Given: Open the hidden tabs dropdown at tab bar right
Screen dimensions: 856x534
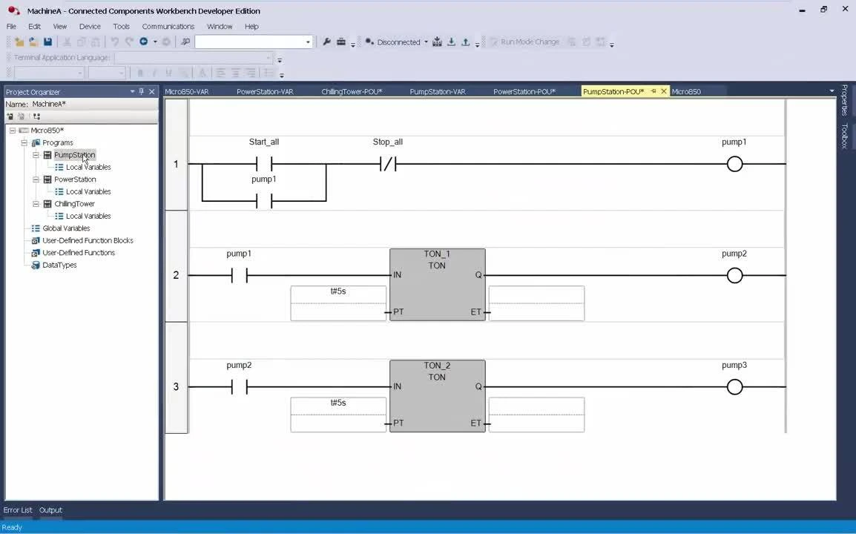Looking at the screenshot, I should tap(832, 91).
